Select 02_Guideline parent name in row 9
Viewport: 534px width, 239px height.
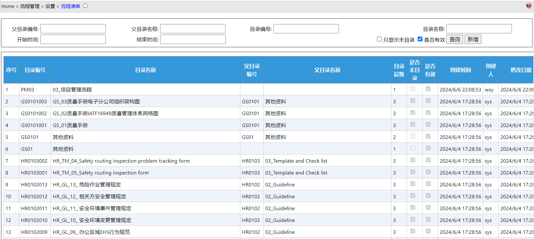coord(327,184)
